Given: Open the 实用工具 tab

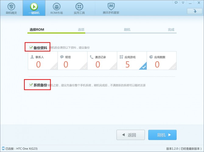Looking at the screenshot, I should click(79, 8).
